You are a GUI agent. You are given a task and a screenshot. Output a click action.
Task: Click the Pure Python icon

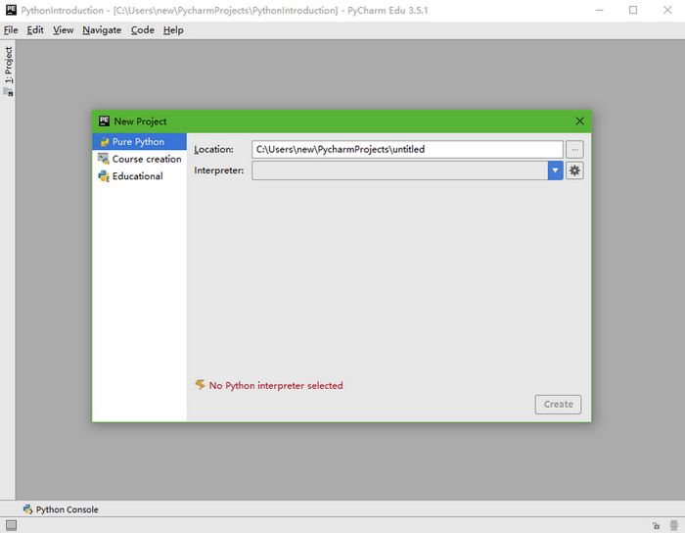click(104, 142)
